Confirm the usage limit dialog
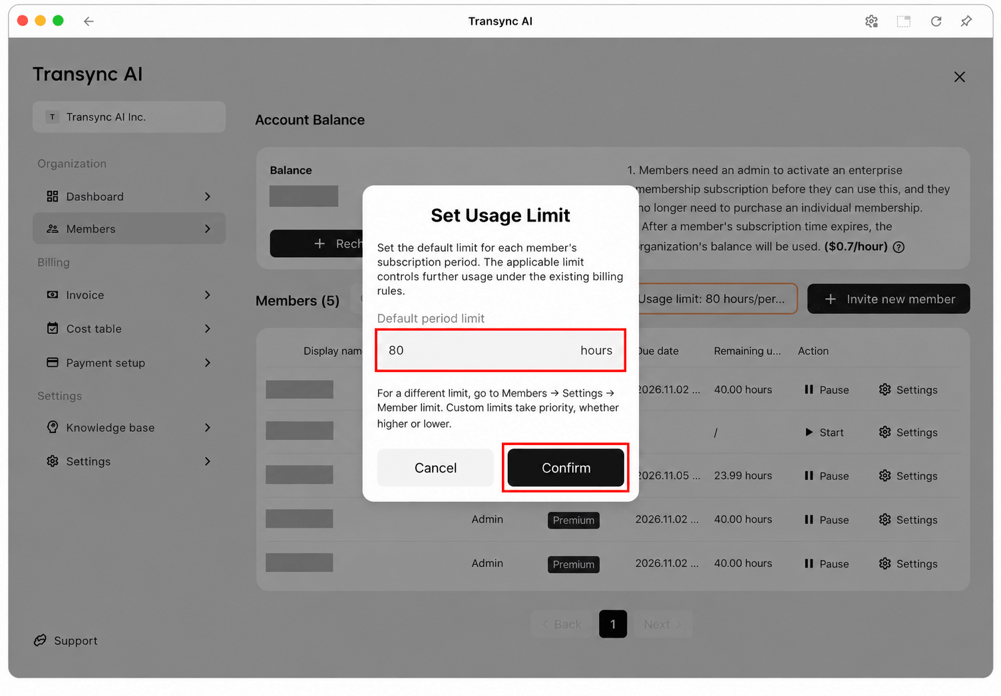Screen dimensions: 1001x696 click(566, 468)
